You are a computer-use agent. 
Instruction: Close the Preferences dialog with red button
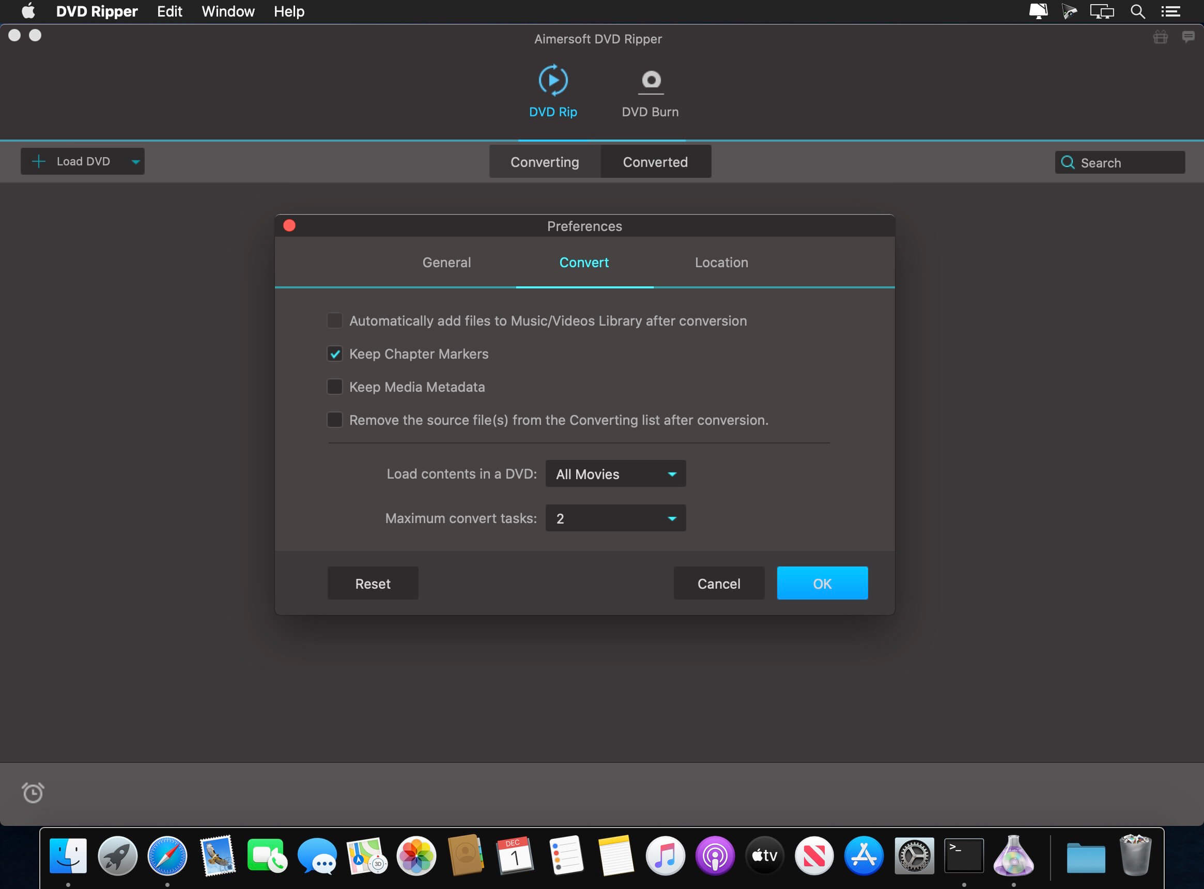pyautogui.click(x=289, y=225)
